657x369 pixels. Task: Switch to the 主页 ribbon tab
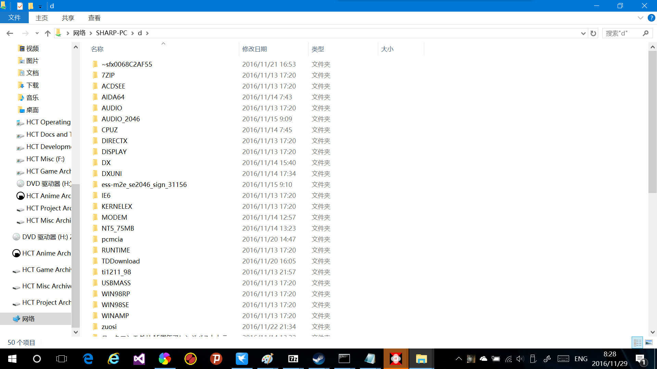click(x=42, y=18)
